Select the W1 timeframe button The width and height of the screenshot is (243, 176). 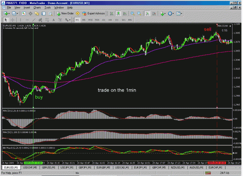click(124, 20)
